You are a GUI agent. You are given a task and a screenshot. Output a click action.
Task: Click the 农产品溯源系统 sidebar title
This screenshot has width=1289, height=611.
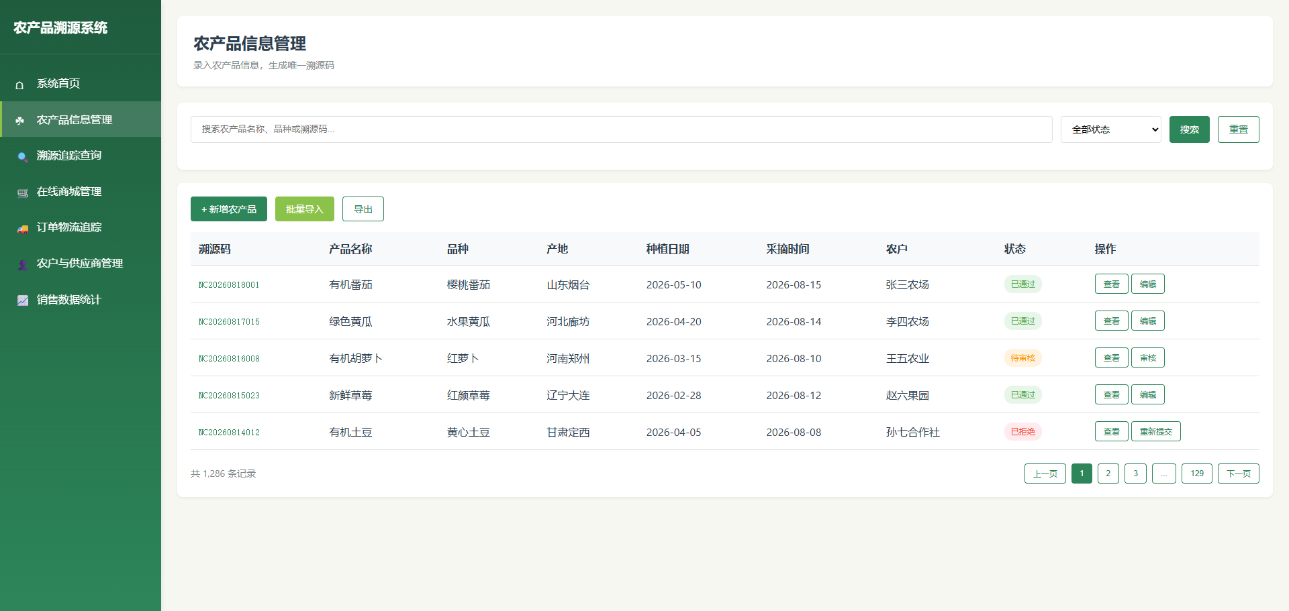coord(60,27)
